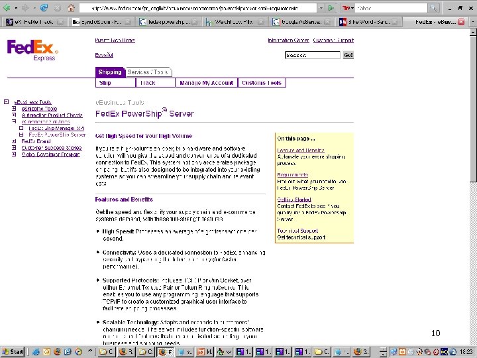Click the Stop loading icon in toolbar
Image resolution: width=477 pixels, height=358 pixels.
click(x=57, y=8)
